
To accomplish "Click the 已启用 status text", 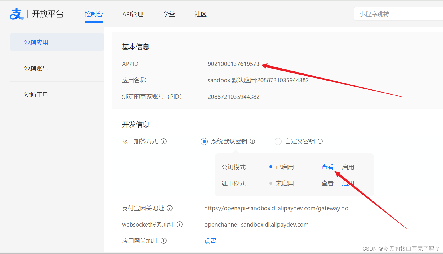I will (x=285, y=167).
